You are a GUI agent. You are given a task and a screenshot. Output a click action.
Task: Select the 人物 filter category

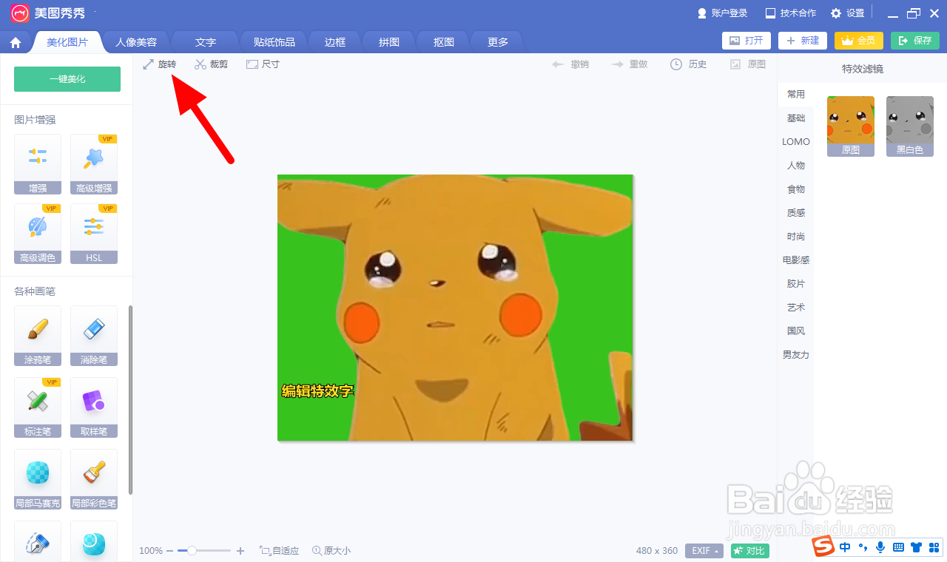pyautogui.click(x=796, y=166)
